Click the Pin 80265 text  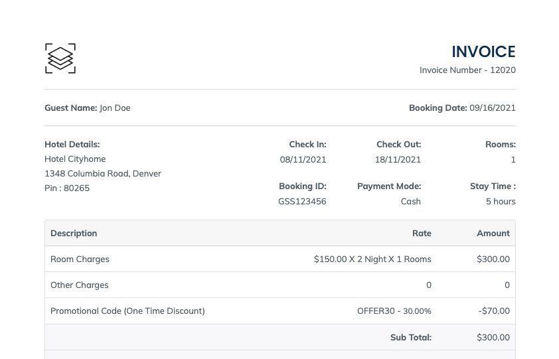[x=67, y=188]
